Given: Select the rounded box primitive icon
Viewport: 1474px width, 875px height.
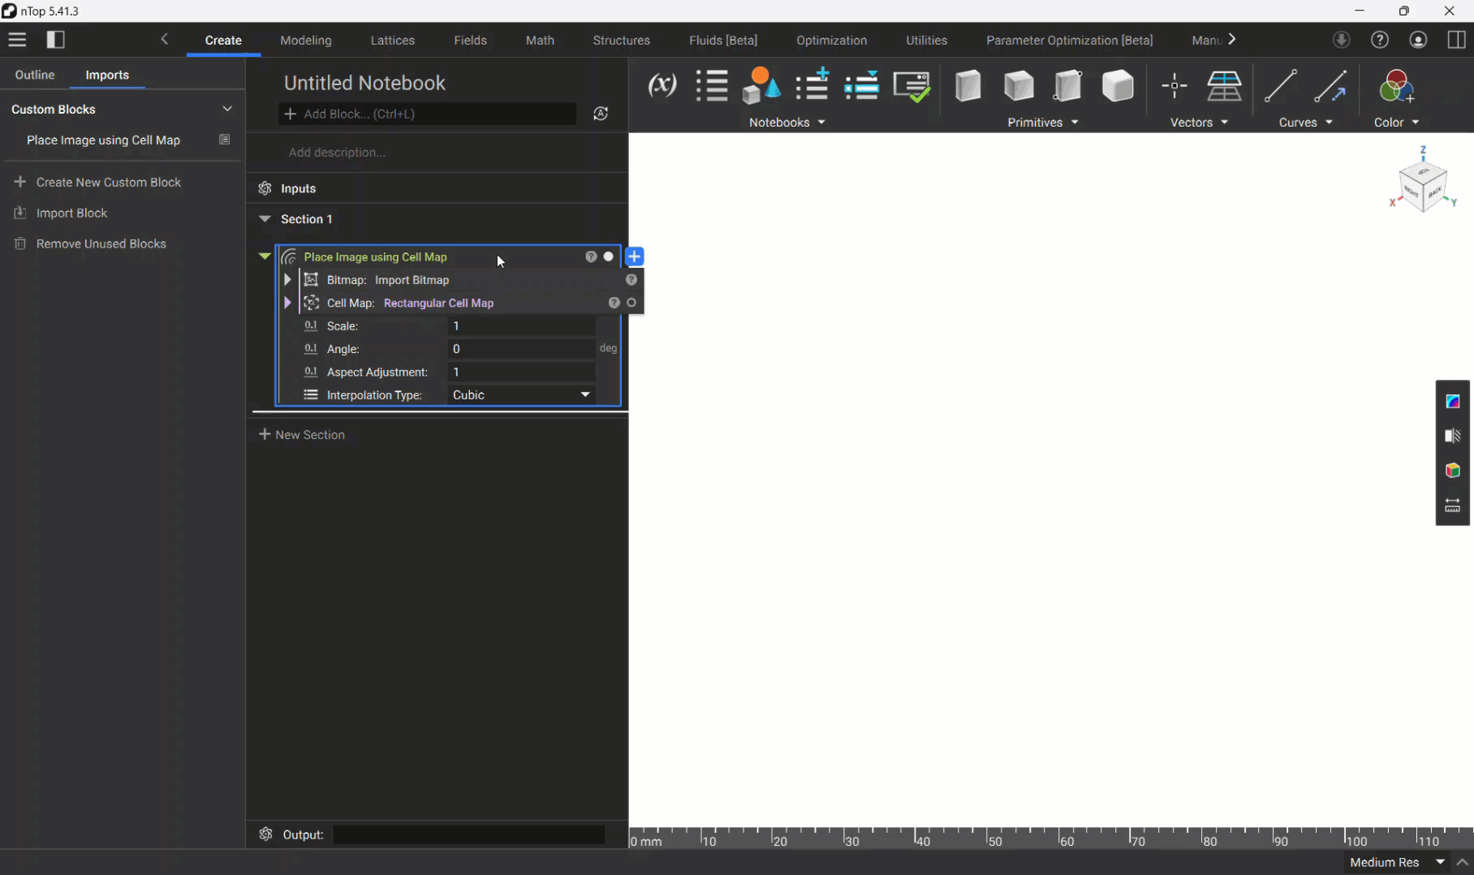Looking at the screenshot, I should tap(1118, 85).
